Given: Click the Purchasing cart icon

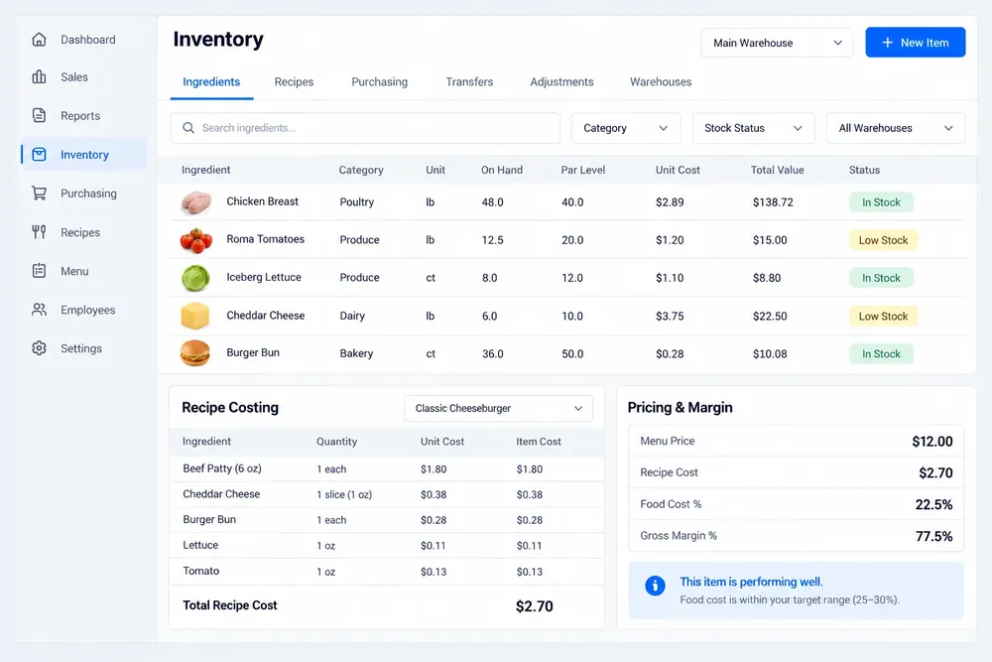Looking at the screenshot, I should [x=40, y=193].
